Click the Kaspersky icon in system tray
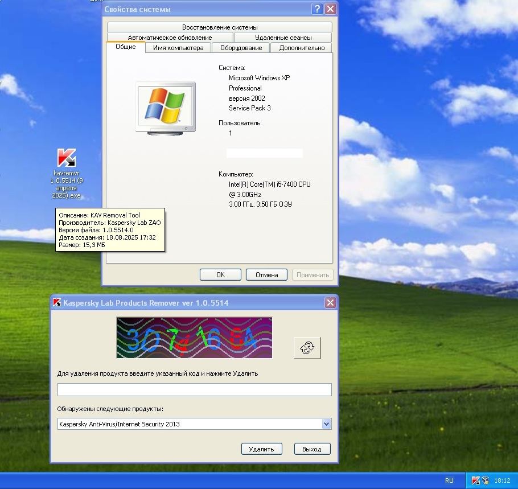This screenshot has width=518, height=489. [475, 480]
